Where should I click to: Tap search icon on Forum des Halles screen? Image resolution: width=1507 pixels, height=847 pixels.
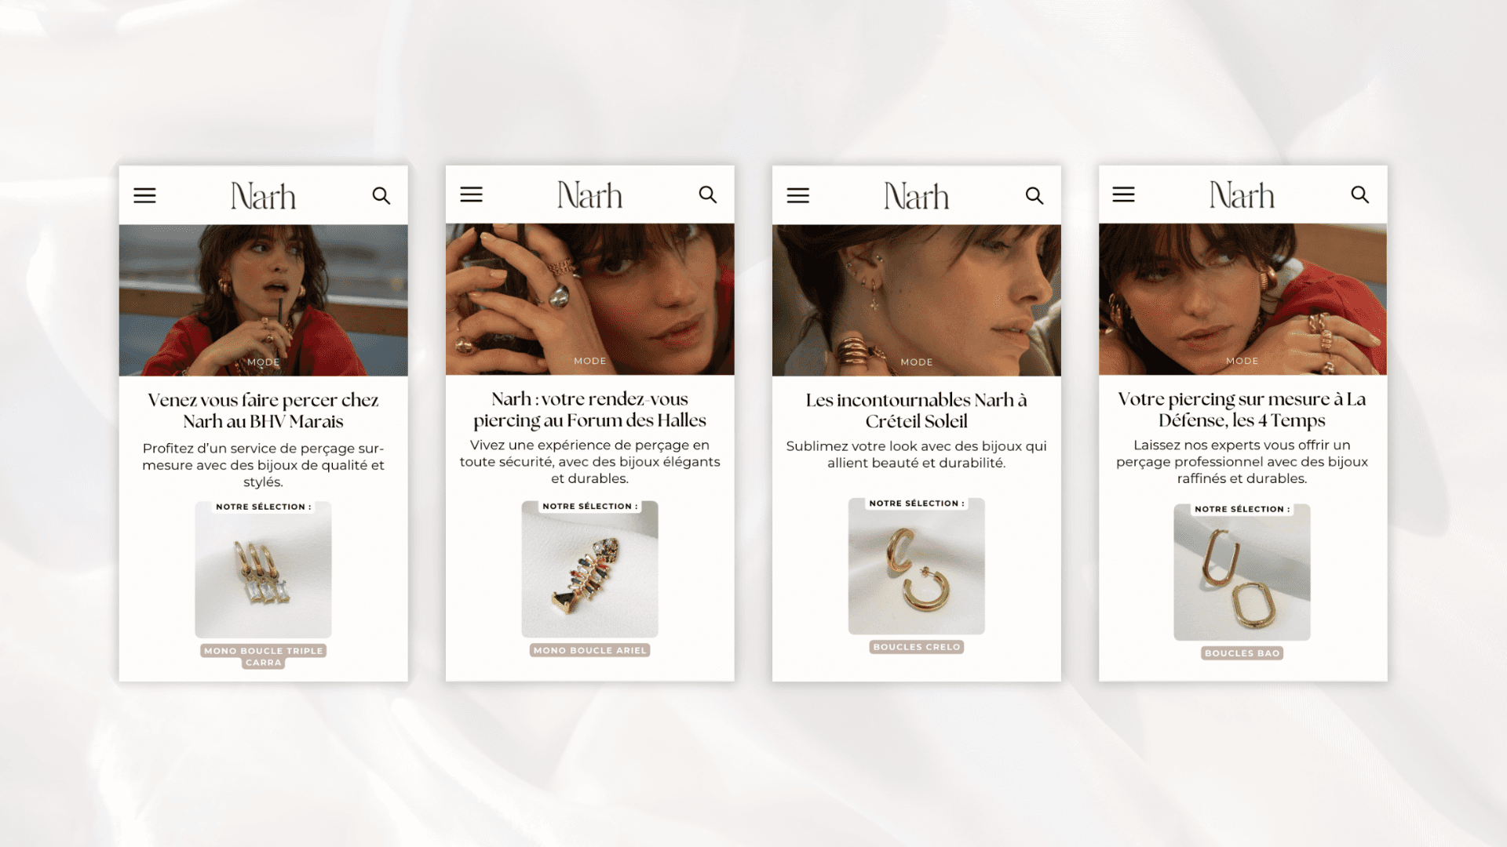pos(708,194)
